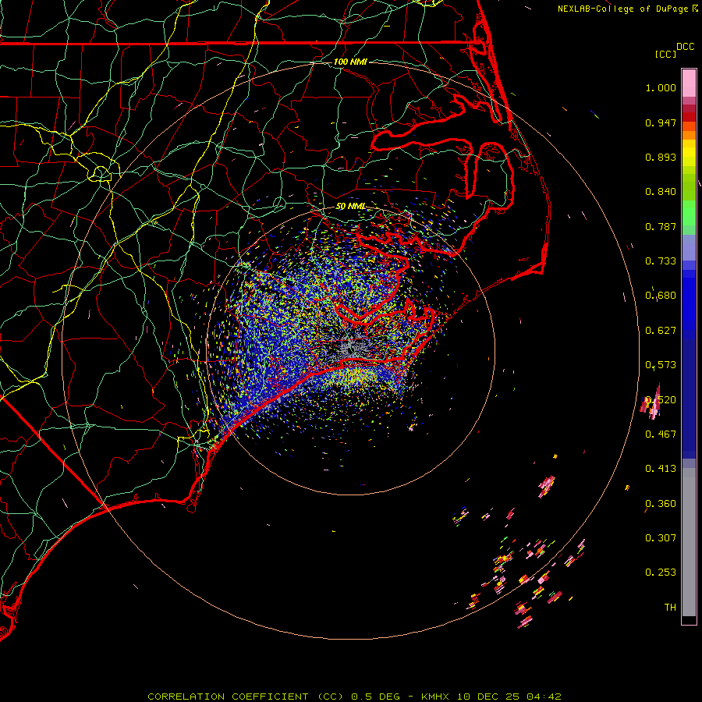Click the 0.947 color scale label
Image resolution: width=702 pixels, height=702 pixels.
(x=661, y=122)
